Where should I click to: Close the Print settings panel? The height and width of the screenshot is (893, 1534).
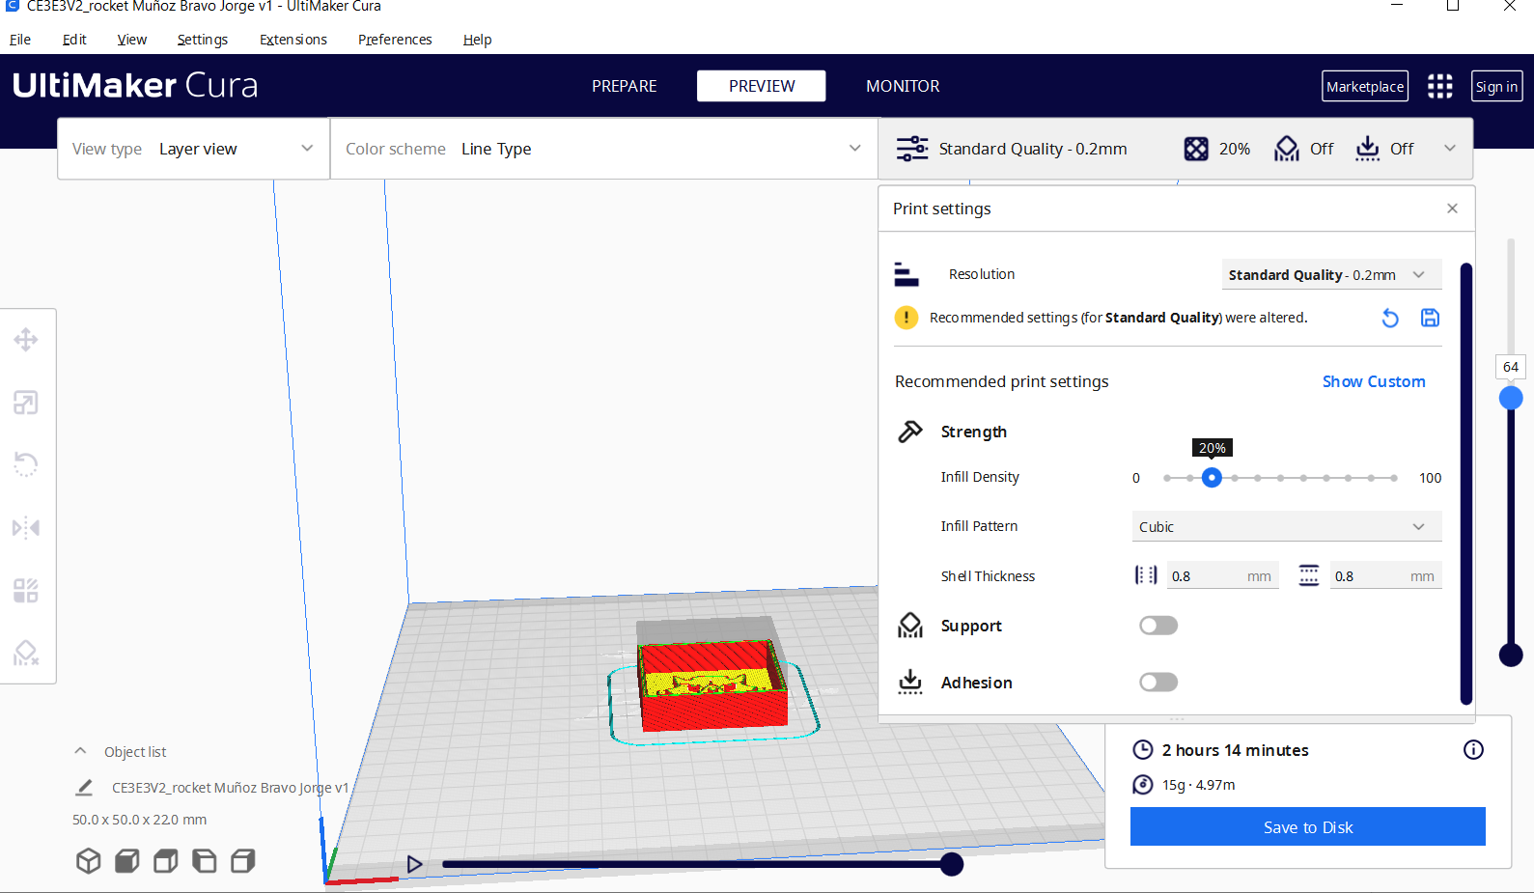1452,209
